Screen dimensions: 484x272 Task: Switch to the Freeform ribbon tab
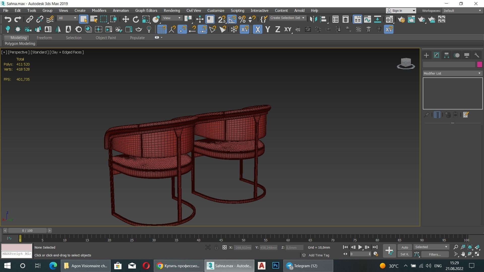pos(44,38)
